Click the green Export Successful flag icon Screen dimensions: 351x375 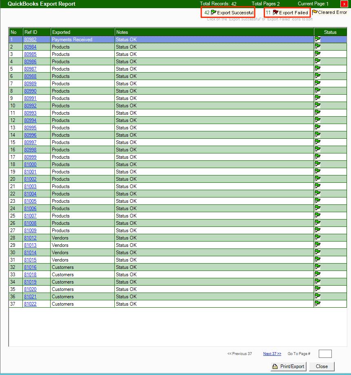[x=213, y=13]
